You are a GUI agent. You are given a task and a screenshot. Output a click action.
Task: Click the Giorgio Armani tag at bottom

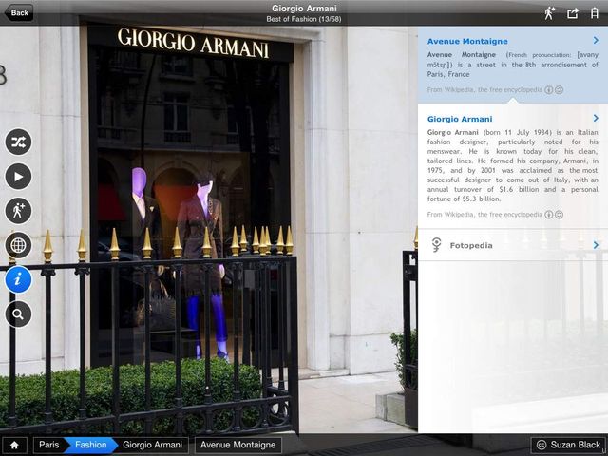(152, 445)
